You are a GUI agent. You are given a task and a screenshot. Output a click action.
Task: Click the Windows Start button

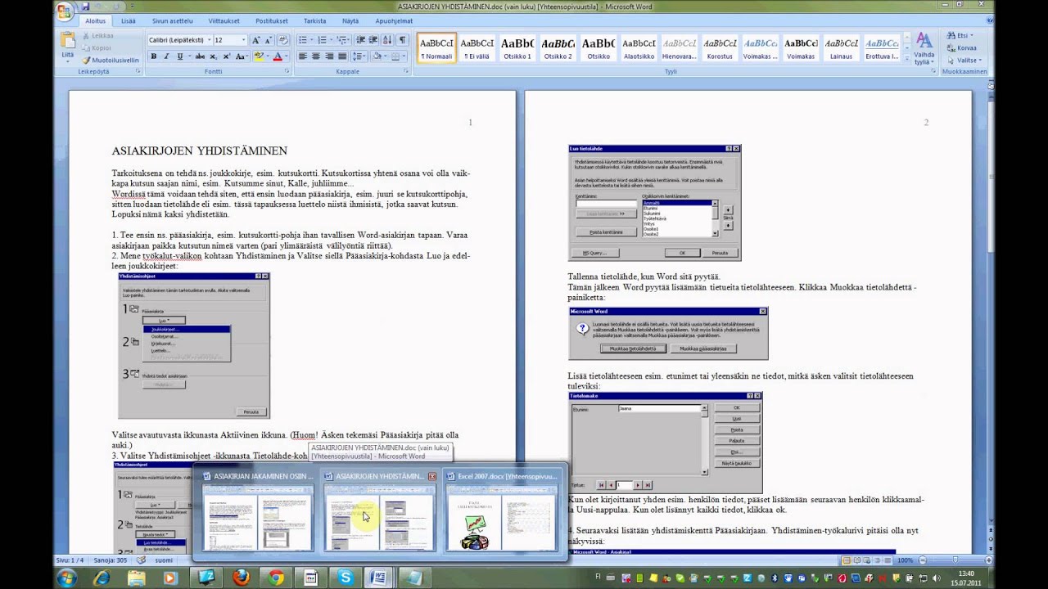[x=65, y=578]
